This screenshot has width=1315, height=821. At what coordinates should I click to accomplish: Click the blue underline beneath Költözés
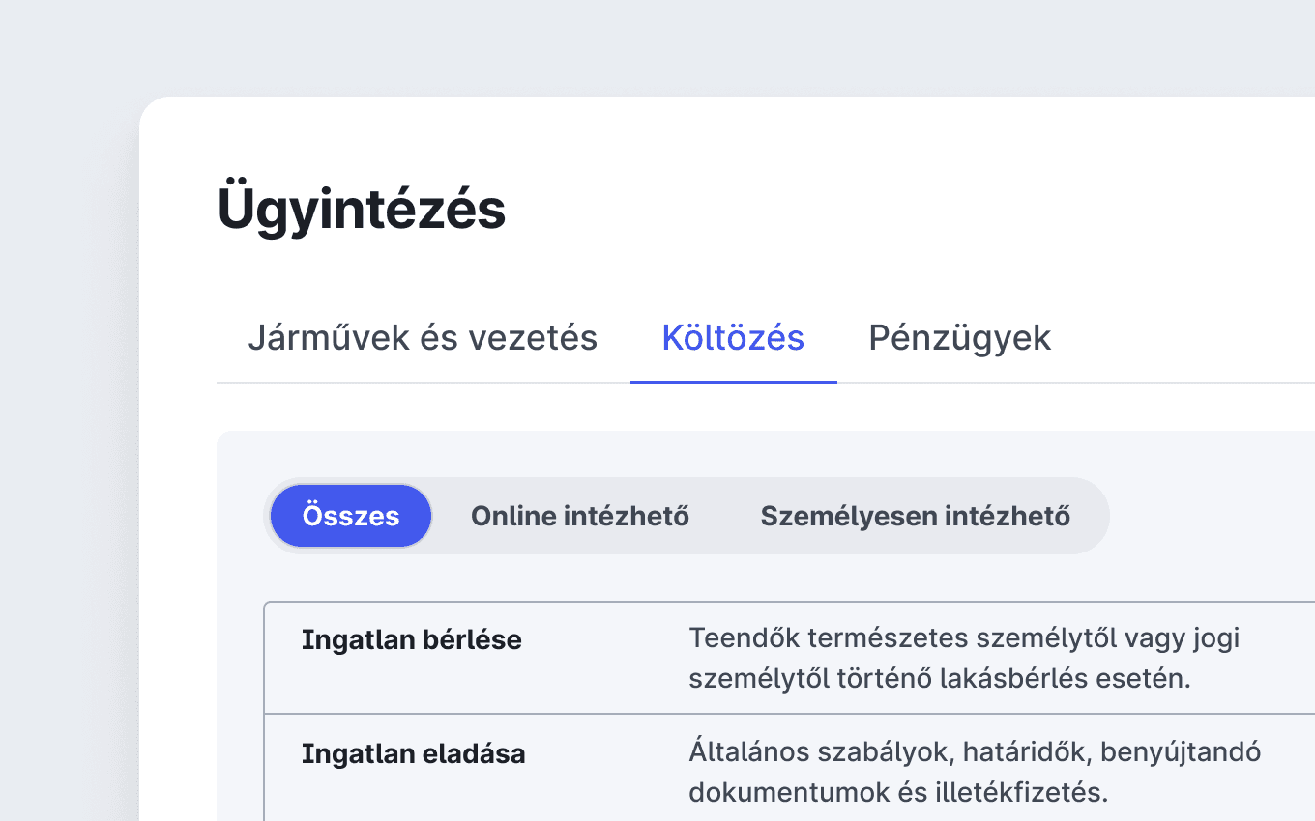point(733,382)
